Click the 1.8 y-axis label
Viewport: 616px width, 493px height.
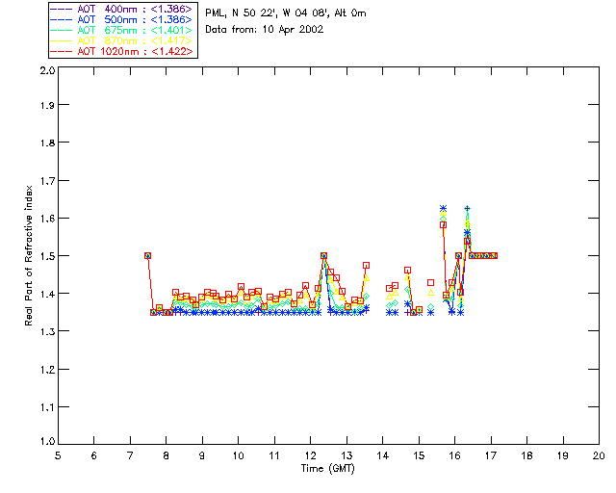[x=47, y=143]
